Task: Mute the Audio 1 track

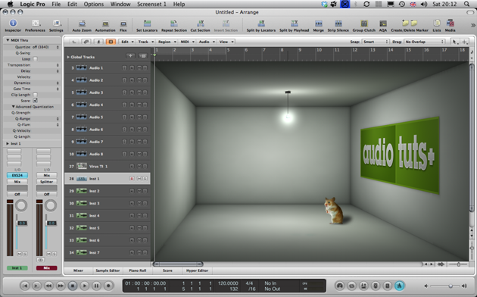Action: tap(139, 68)
